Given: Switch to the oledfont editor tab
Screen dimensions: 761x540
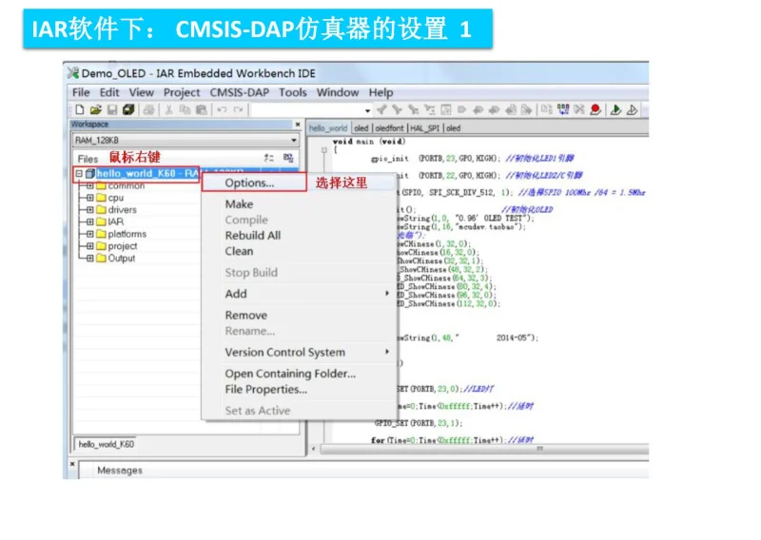Looking at the screenshot, I should click(389, 128).
